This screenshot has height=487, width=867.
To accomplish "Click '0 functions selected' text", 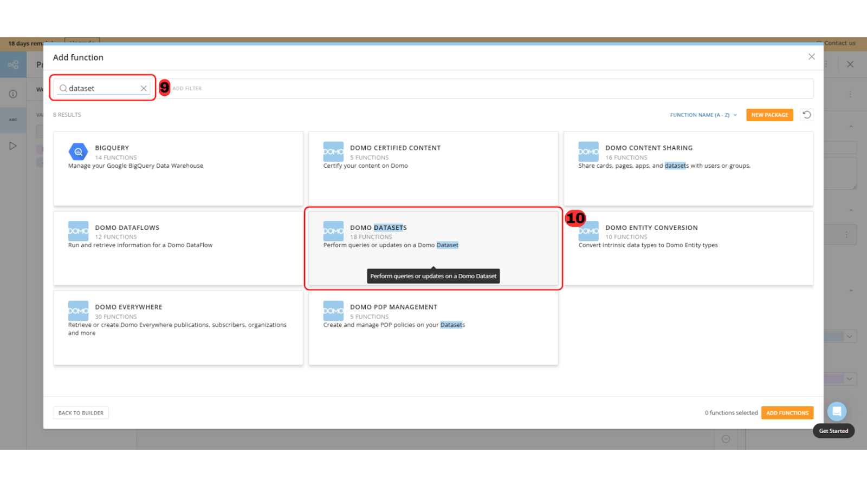I will point(731,413).
